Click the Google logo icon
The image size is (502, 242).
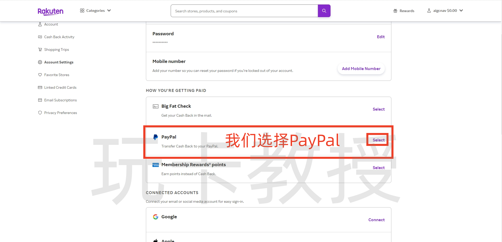point(156,217)
